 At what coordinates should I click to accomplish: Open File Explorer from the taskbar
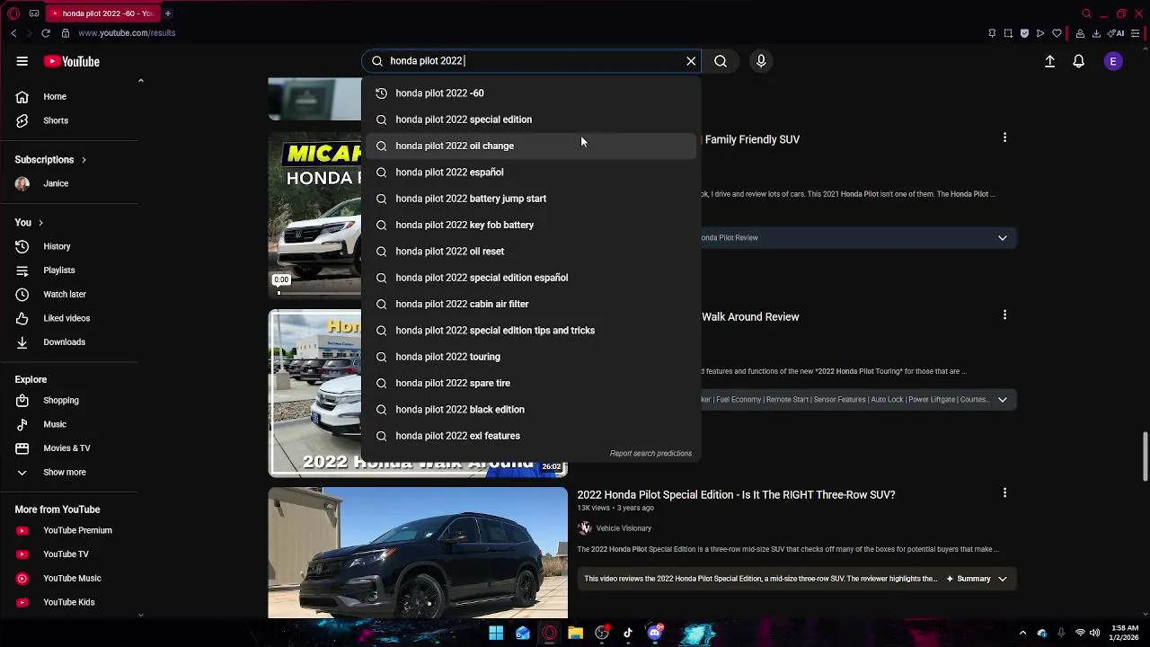point(576,633)
